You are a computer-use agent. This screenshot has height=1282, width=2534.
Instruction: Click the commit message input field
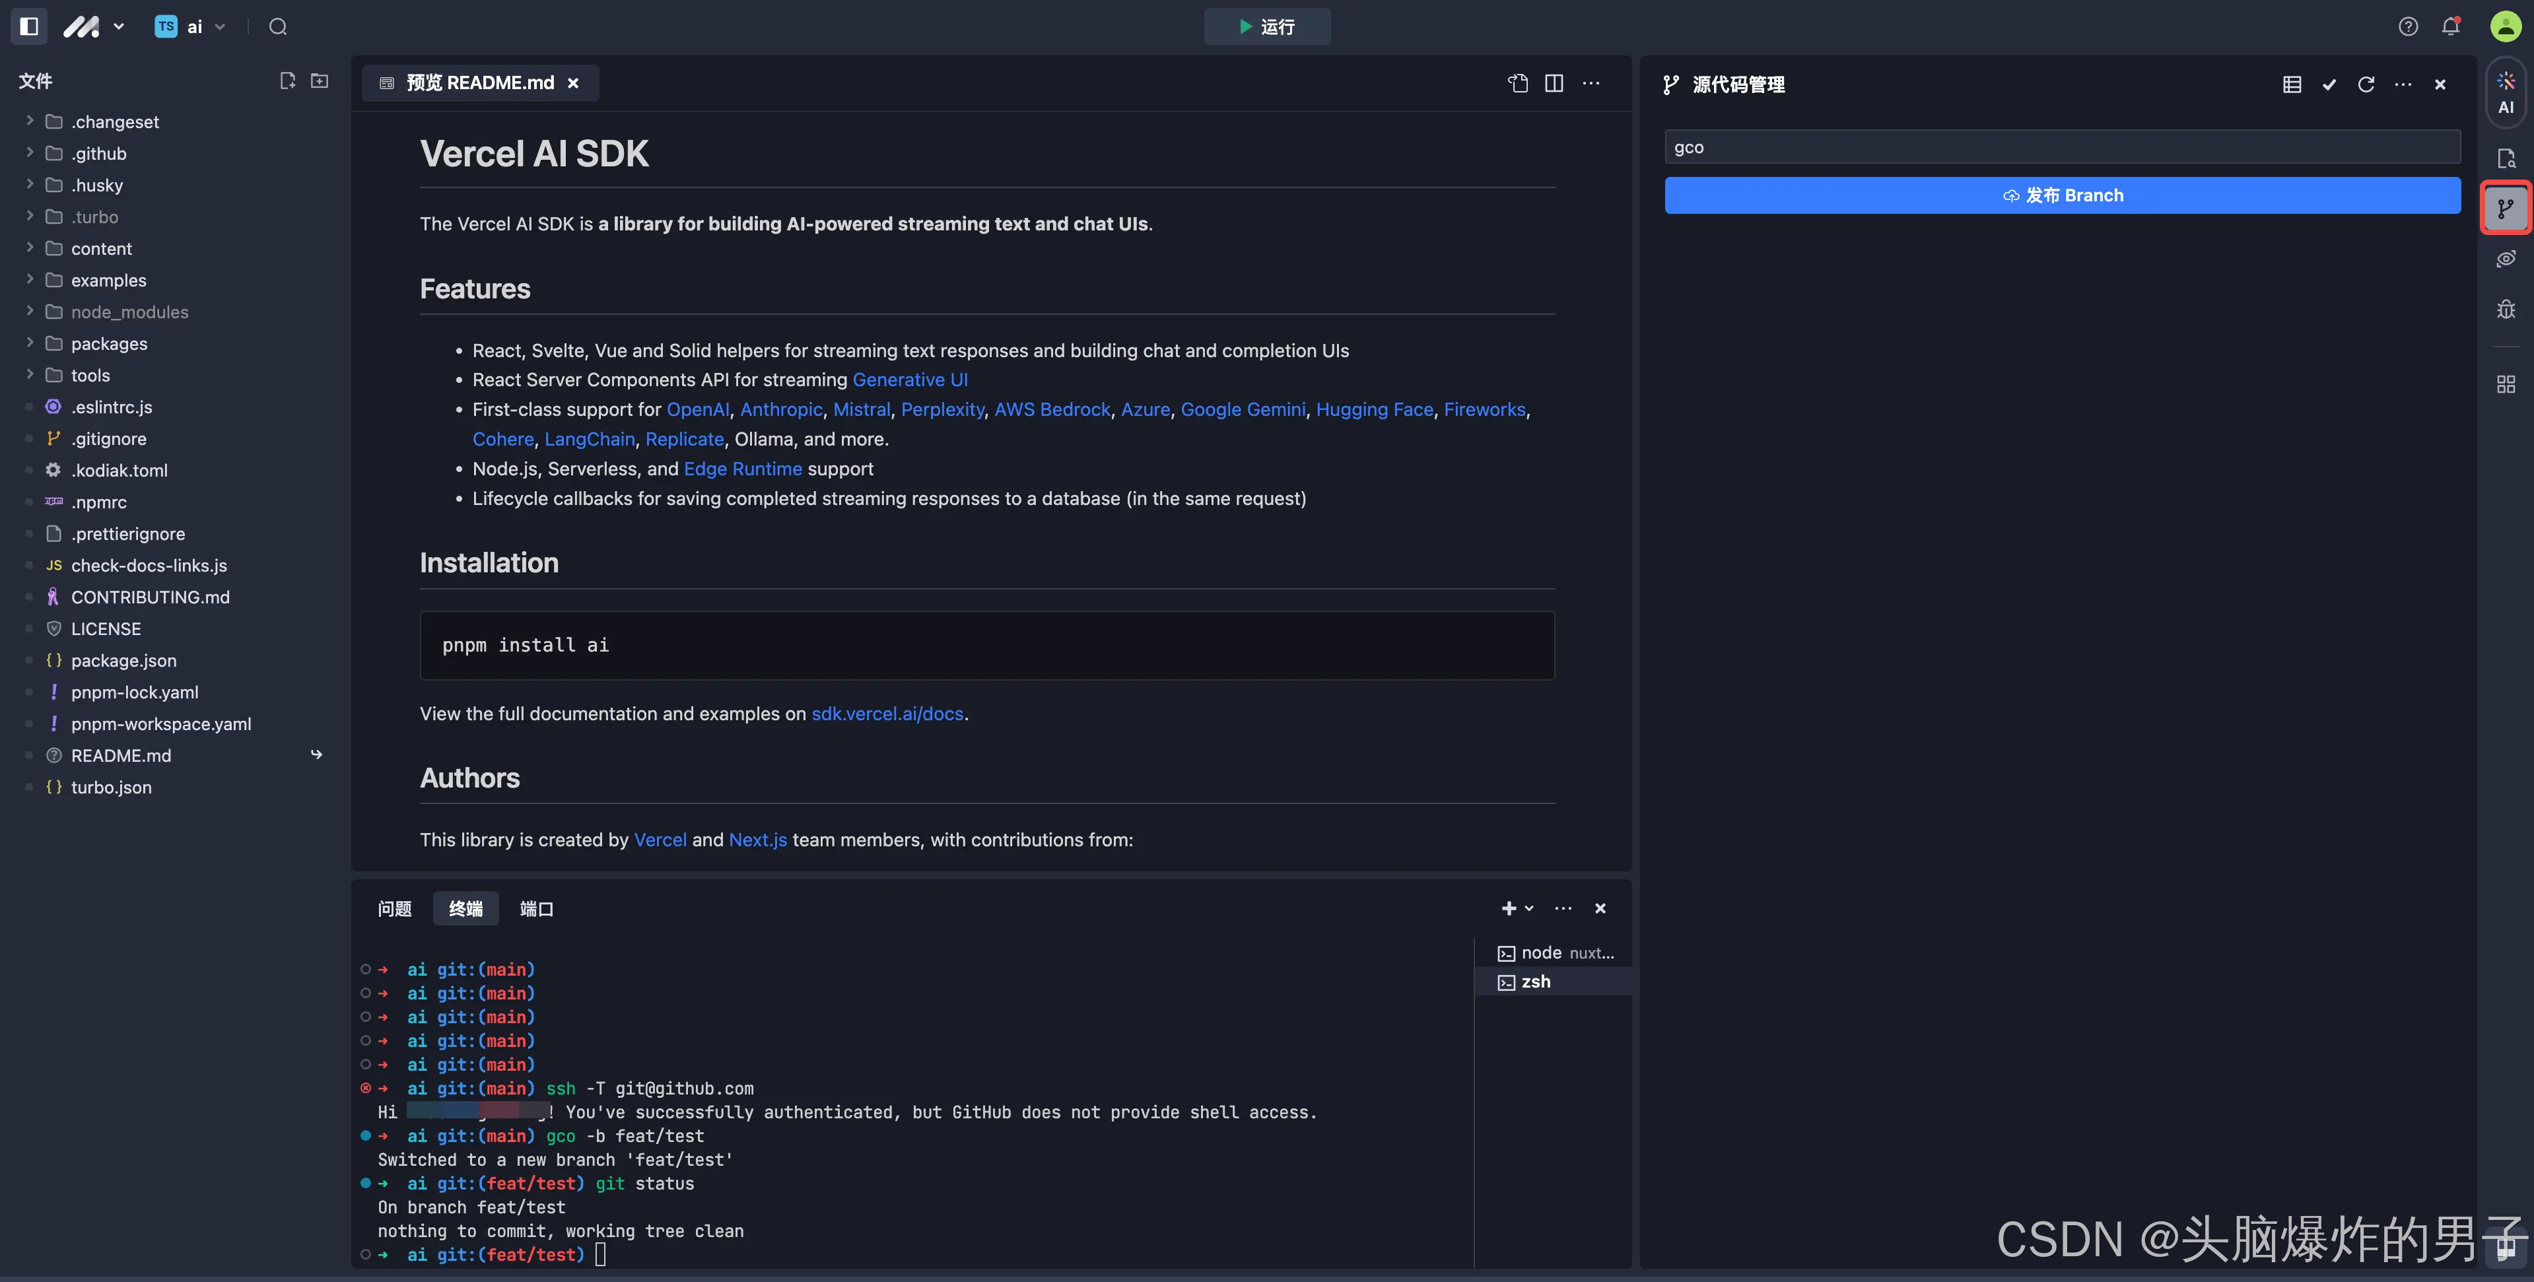(x=2062, y=148)
